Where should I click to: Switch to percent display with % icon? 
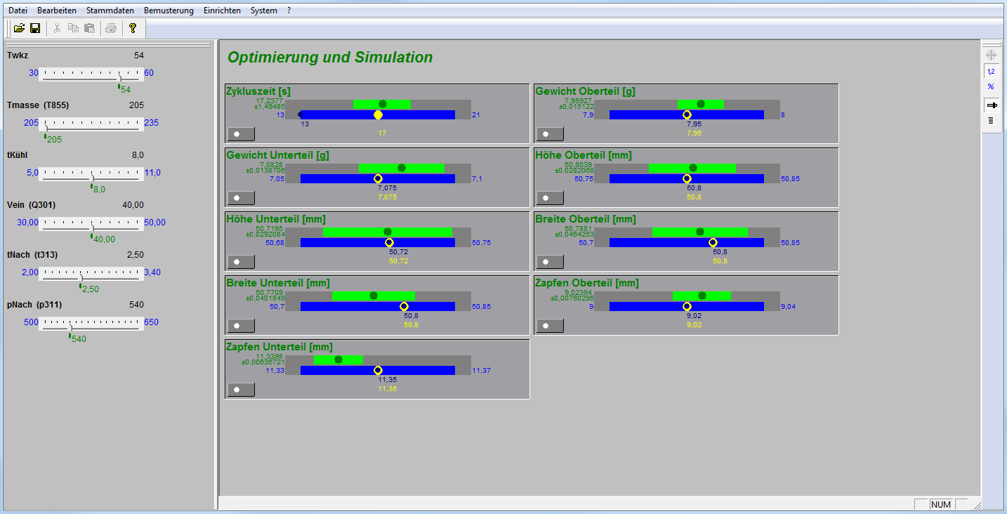pos(991,87)
